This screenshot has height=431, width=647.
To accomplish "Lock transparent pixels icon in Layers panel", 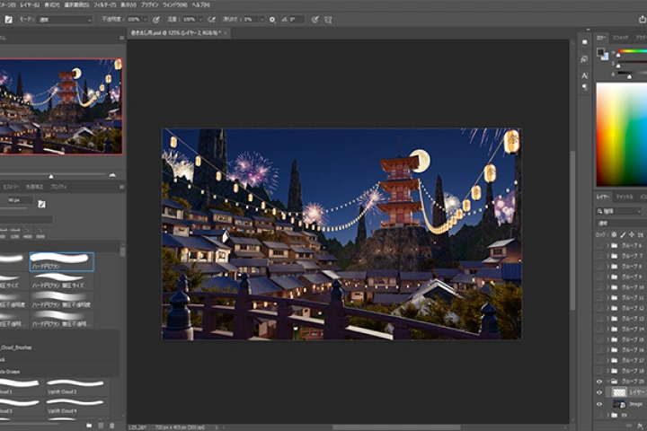I will pos(614,234).
